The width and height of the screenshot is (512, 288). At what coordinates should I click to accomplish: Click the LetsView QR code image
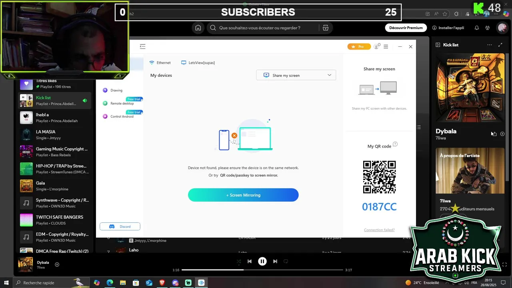[379, 177]
